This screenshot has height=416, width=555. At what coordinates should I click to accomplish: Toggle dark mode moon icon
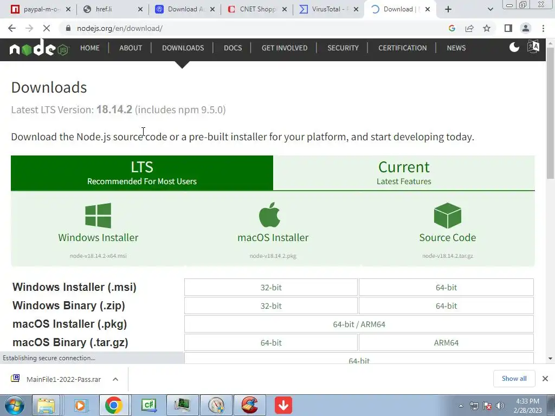(x=514, y=47)
